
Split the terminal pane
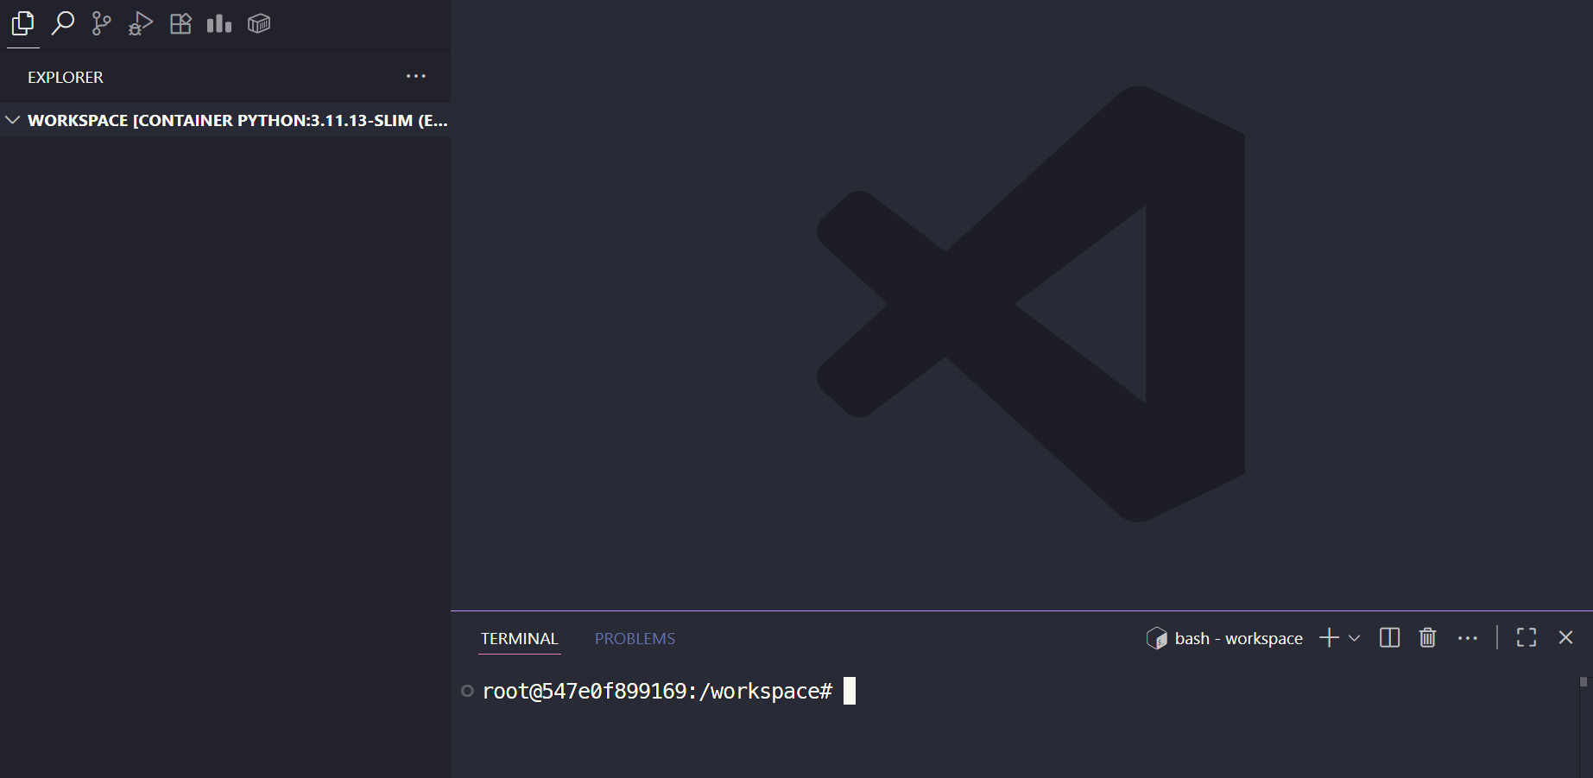coord(1389,637)
